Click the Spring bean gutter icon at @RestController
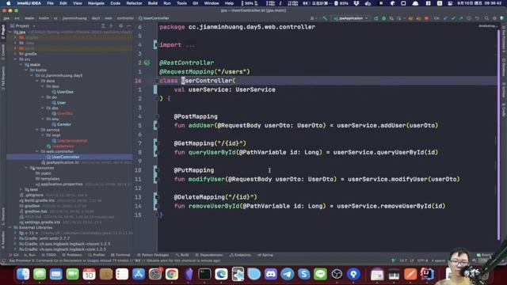 click(x=147, y=63)
